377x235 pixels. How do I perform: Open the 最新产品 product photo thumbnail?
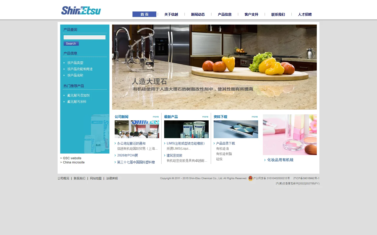(x=186, y=129)
